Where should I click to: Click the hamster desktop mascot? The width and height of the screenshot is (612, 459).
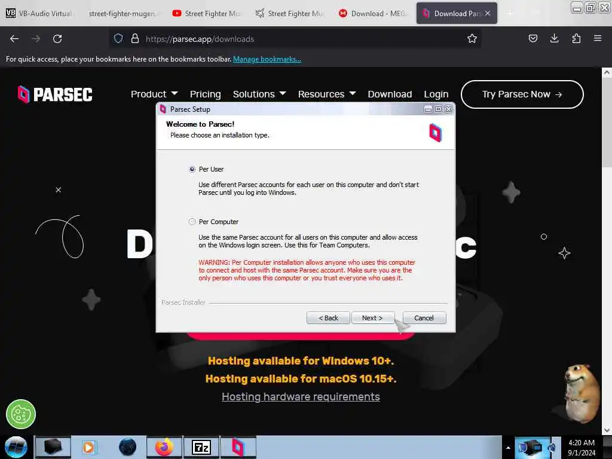click(581, 393)
